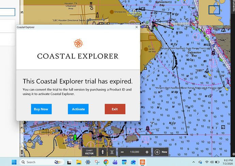Click the blue-outlined input field at left
235x166 pixels.
click(x=7, y=12)
